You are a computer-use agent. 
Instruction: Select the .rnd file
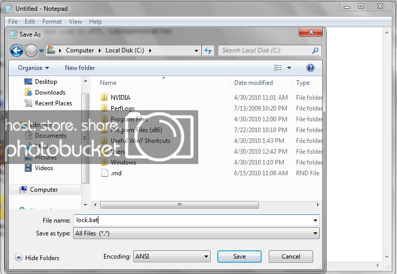click(x=116, y=173)
